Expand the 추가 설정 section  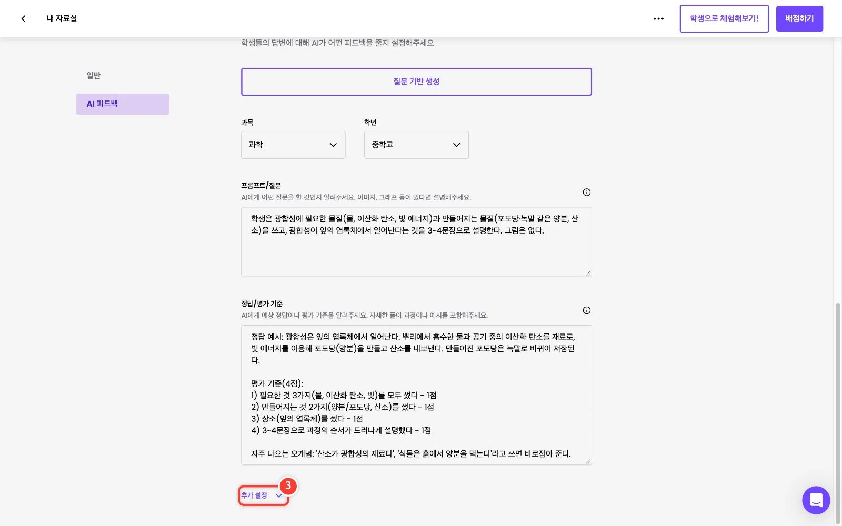click(263, 495)
